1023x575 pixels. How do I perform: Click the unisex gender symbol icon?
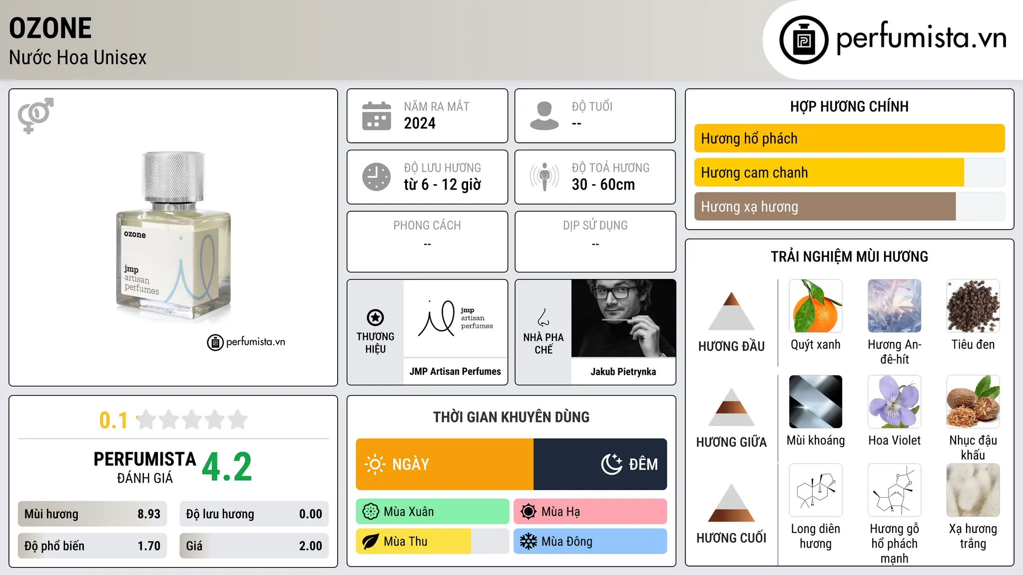point(35,115)
